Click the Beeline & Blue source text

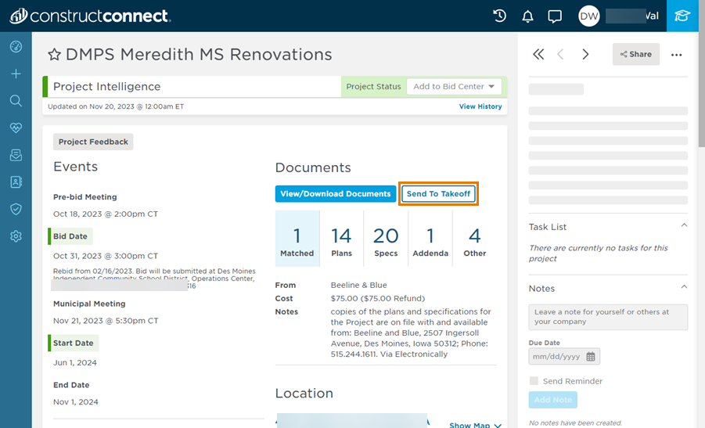pos(359,285)
